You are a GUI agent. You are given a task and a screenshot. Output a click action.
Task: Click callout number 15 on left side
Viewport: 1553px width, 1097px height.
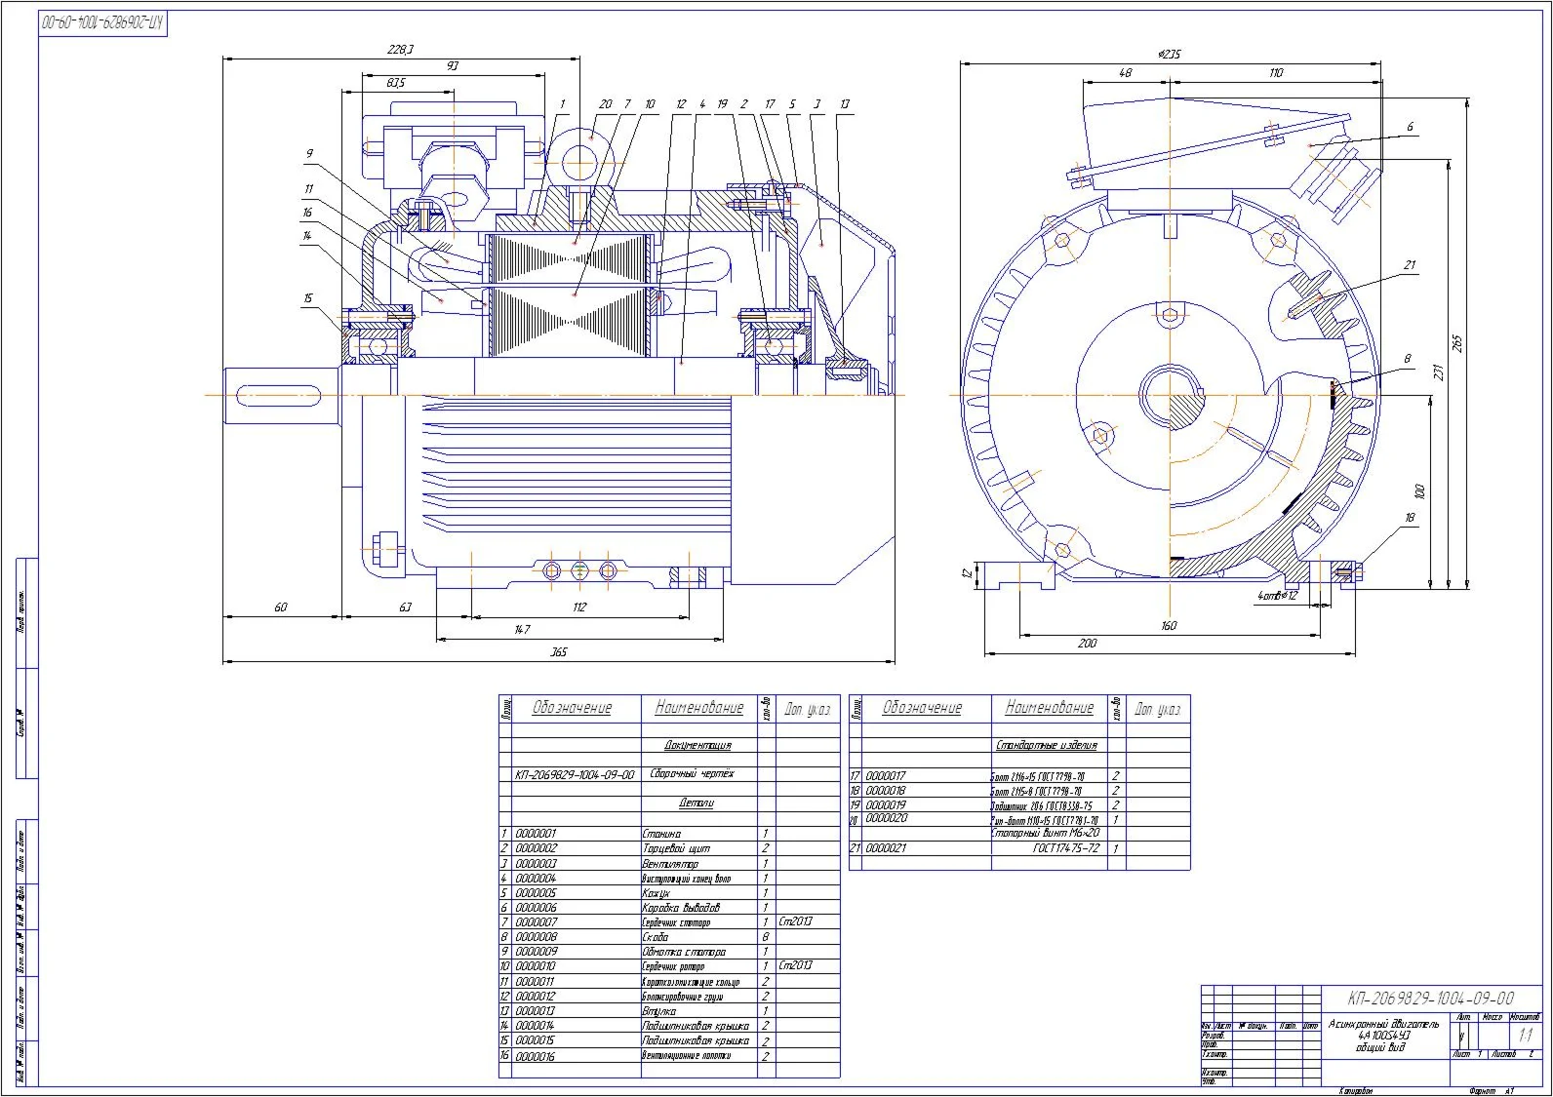[308, 298]
